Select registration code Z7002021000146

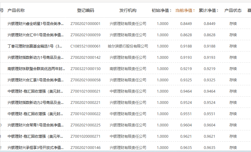pyautogui.click(x=85, y=147)
